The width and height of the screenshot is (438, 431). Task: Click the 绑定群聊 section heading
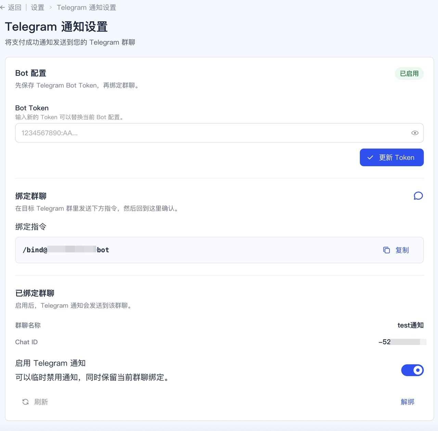[31, 196]
